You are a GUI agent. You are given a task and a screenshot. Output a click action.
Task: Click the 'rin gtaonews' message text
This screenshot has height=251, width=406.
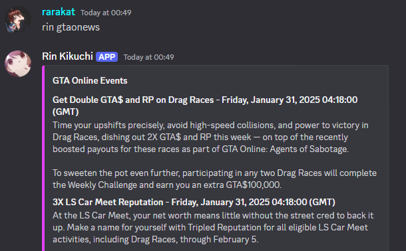71,27
